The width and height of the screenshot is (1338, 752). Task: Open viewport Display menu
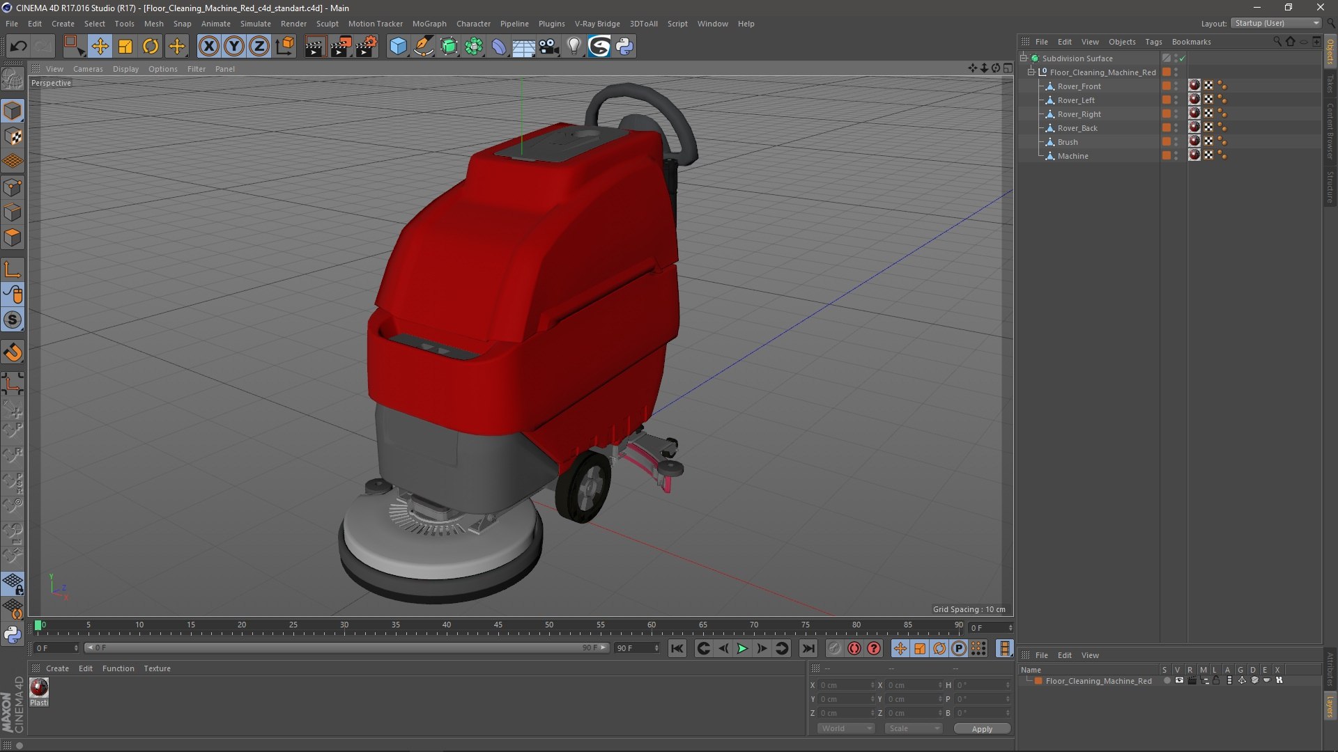click(x=125, y=69)
